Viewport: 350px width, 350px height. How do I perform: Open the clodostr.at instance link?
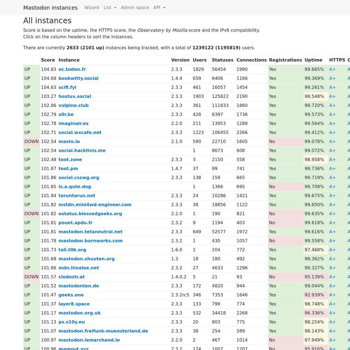71,277
